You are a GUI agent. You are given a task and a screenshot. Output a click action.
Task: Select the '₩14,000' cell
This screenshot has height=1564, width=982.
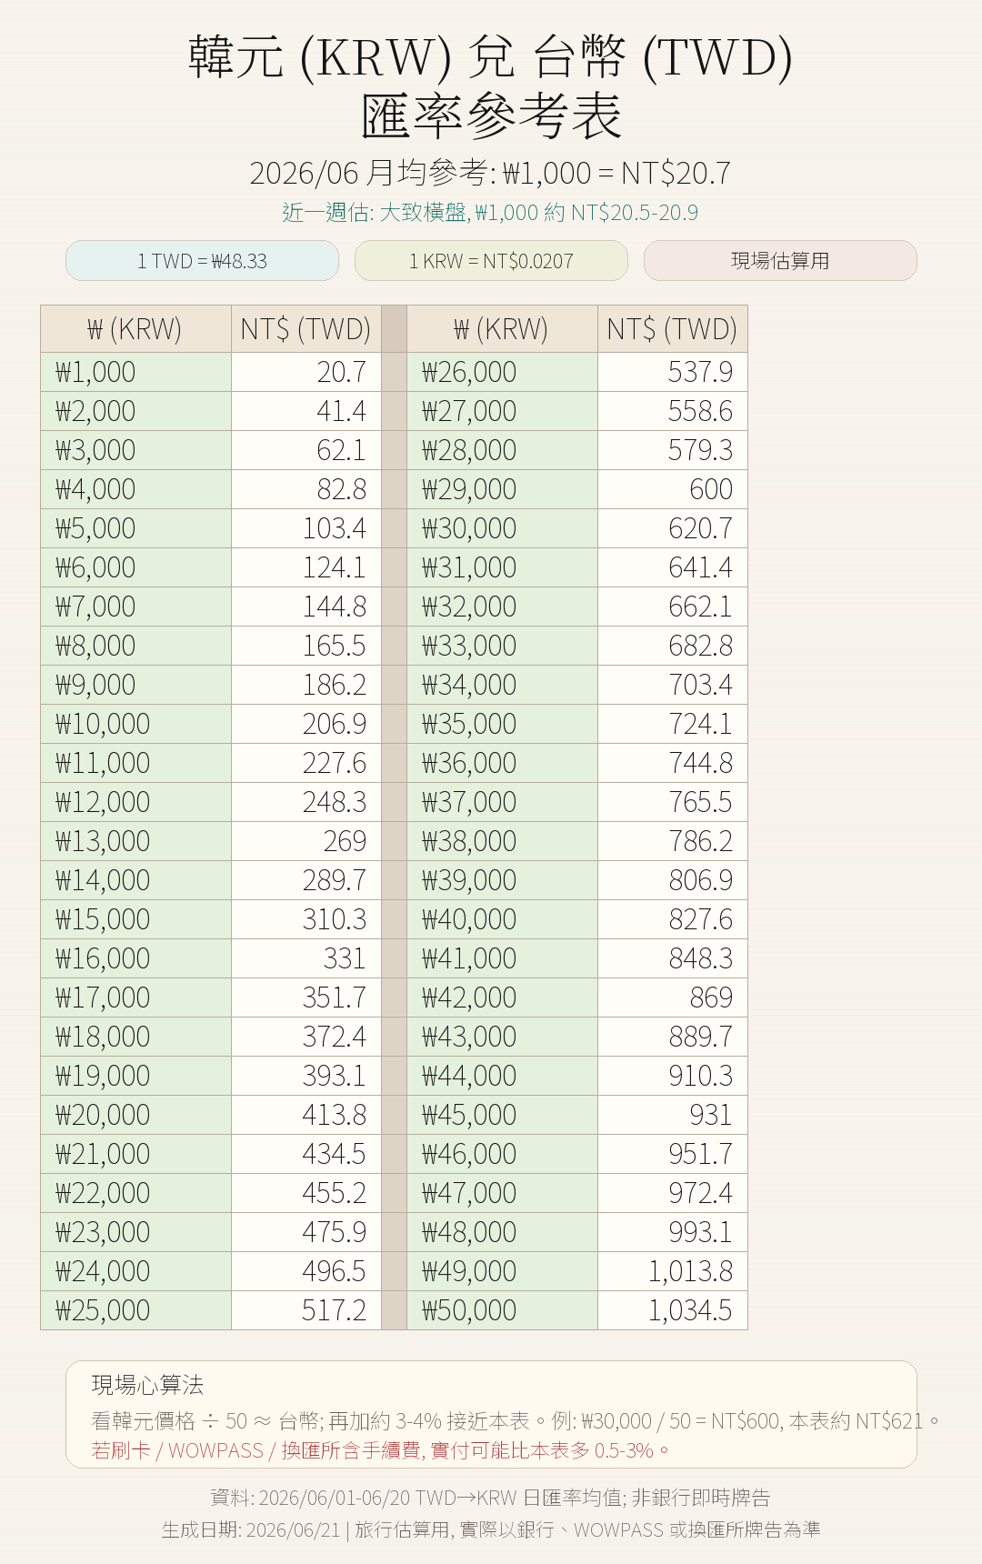[x=136, y=880]
